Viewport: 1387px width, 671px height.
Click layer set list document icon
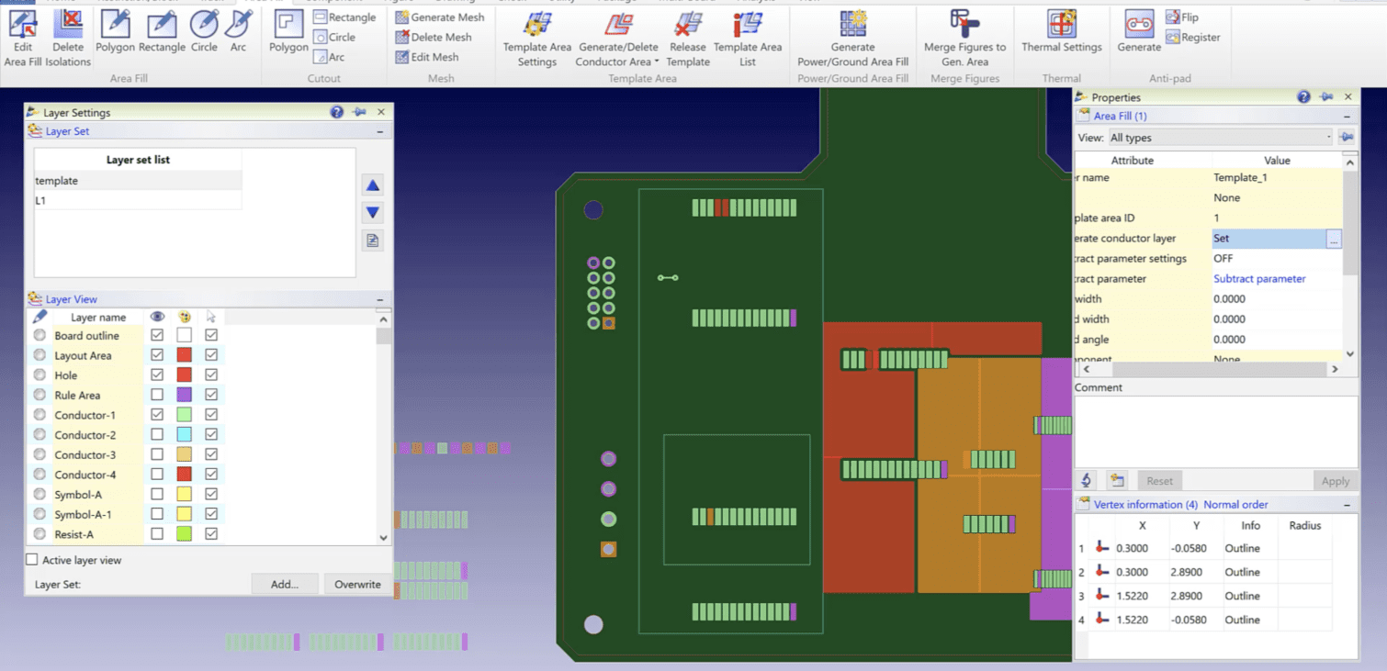372,240
